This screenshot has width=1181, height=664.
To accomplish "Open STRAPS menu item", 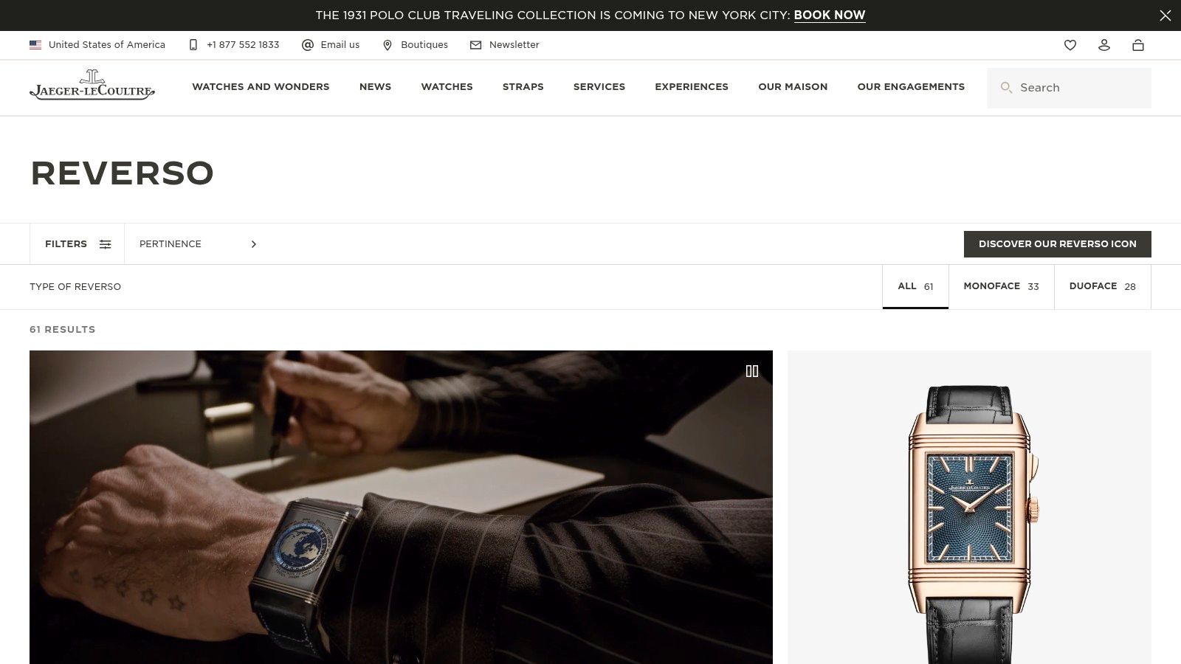I will (x=523, y=87).
